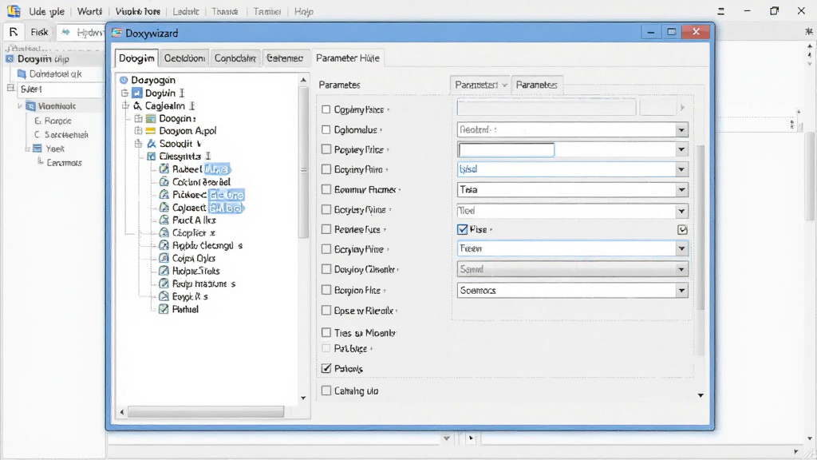The width and height of the screenshot is (817, 460).
Task: Click the Dogyin tree node icon
Action: pyautogui.click(x=137, y=93)
